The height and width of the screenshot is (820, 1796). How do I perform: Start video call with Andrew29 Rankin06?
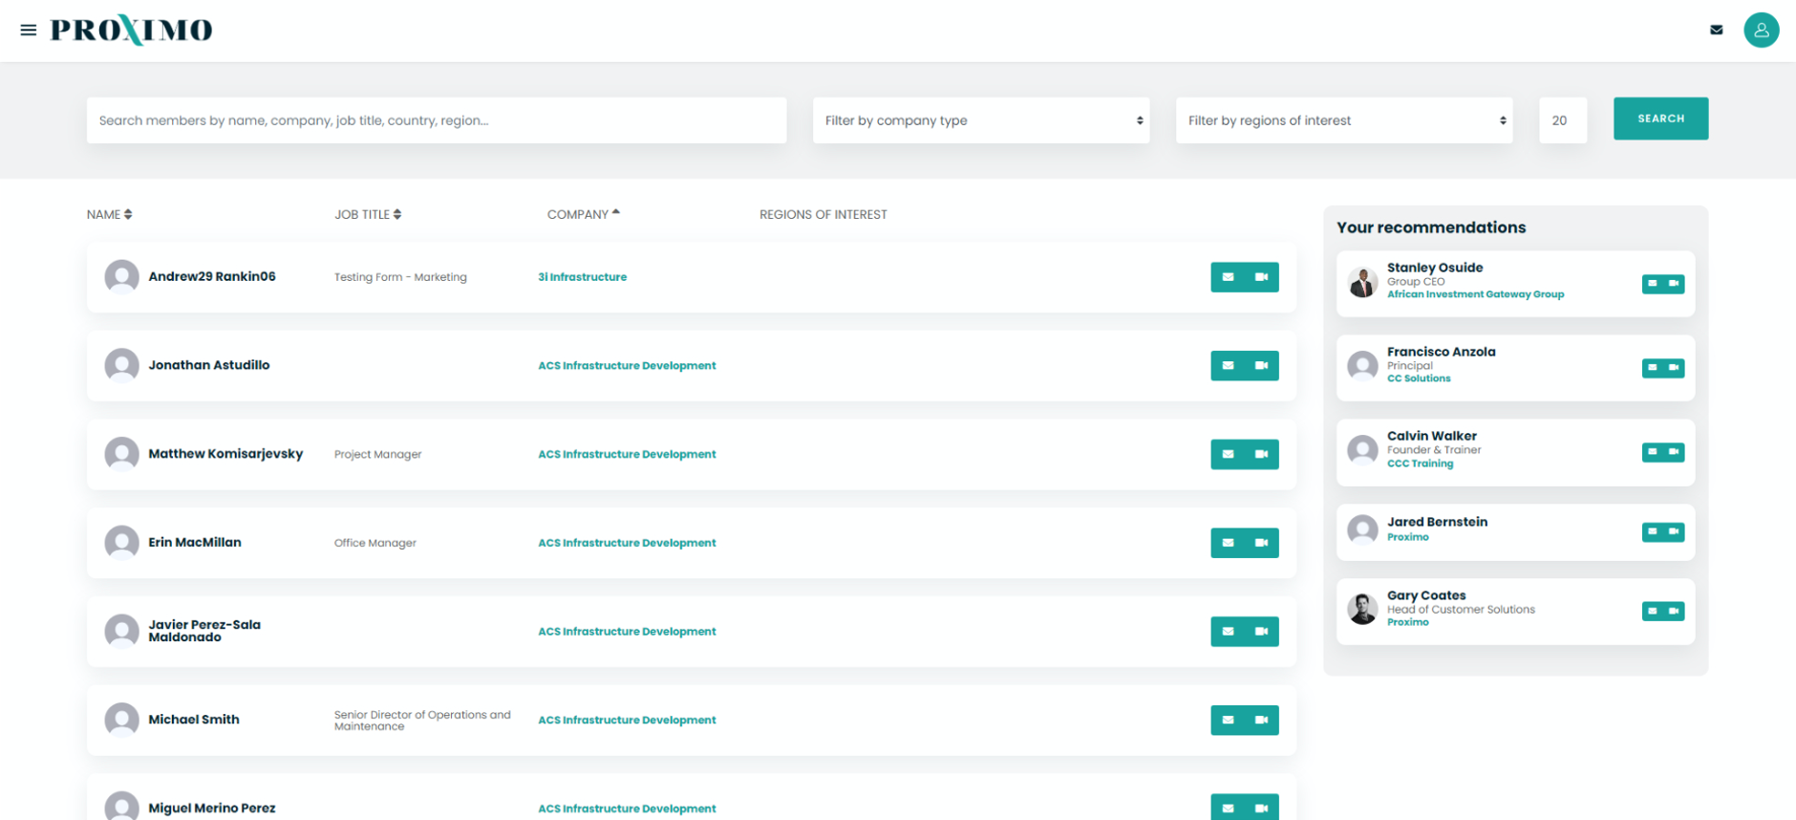click(1262, 277)
